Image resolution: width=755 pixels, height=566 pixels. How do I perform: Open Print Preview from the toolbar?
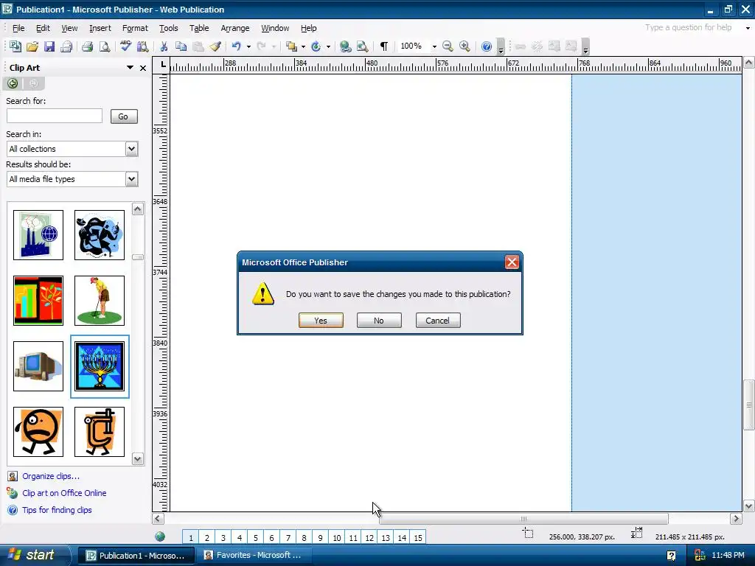pyautogui.click(x=104, y=46)
